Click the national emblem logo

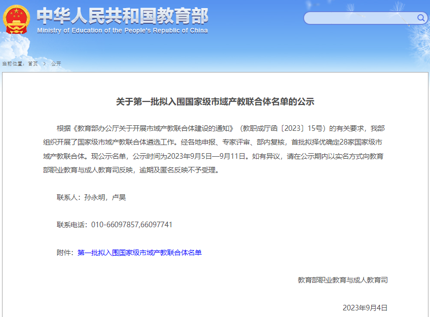17,19
